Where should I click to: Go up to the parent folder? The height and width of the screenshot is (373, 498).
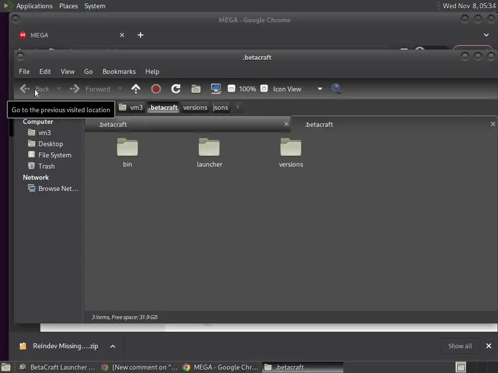point(136,89)
